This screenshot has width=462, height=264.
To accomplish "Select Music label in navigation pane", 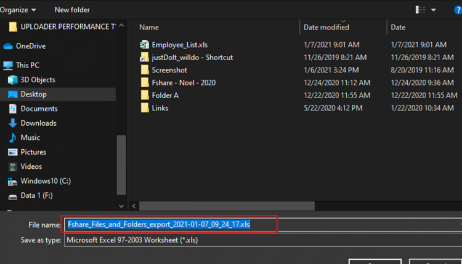I will [x=30, y=138].
